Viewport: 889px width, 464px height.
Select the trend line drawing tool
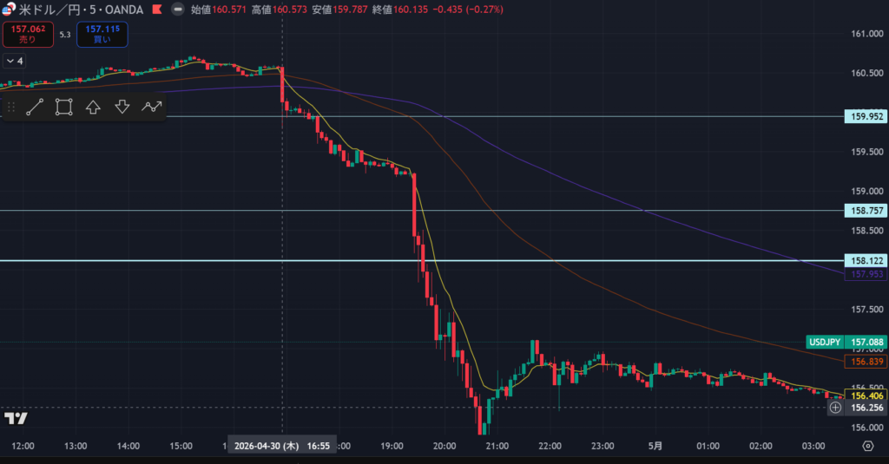(35, 107)
